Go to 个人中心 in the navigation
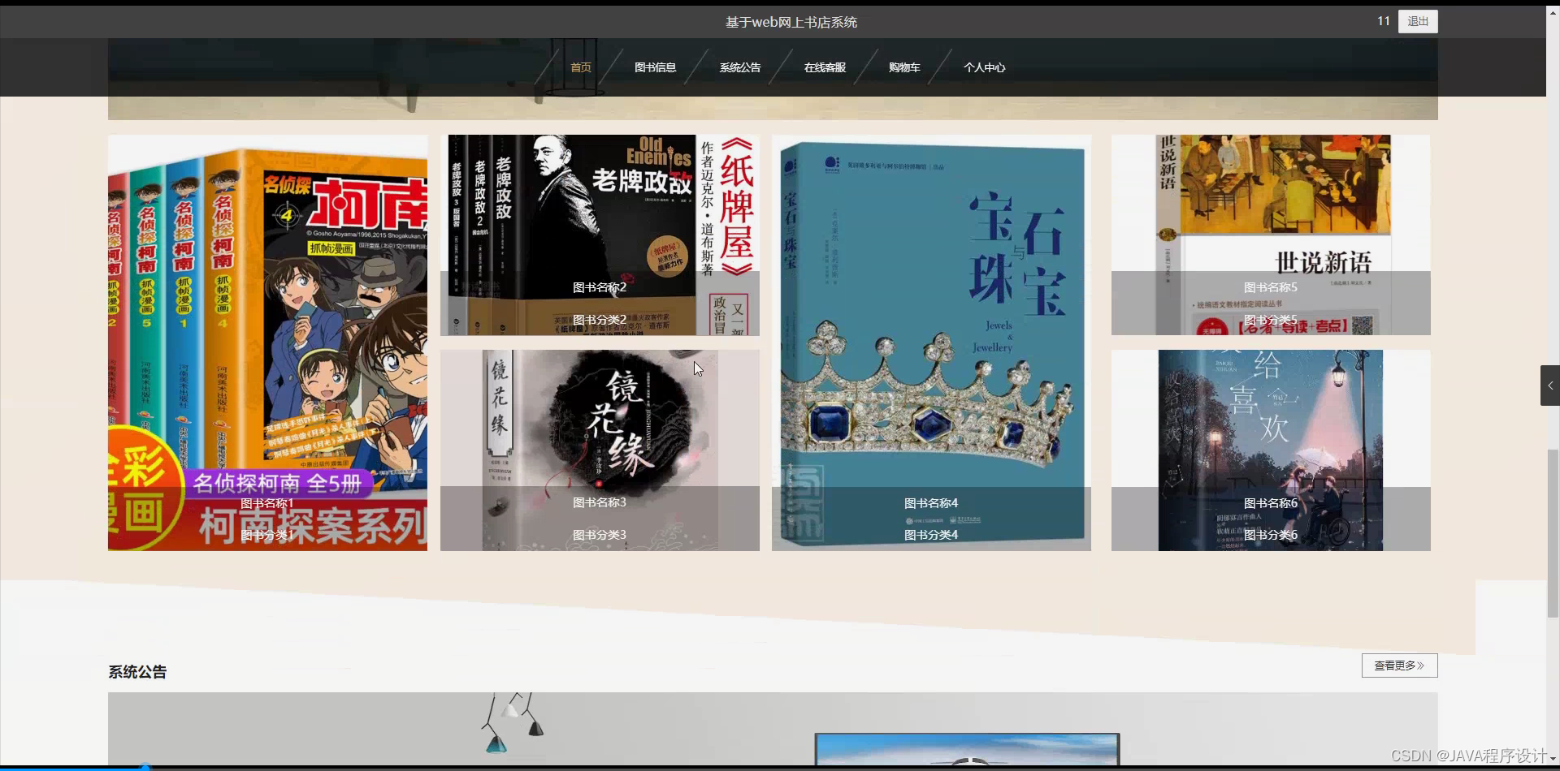 pos(984,67)
